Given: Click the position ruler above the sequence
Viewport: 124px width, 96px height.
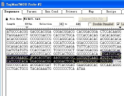Looking at the screenshot, I should pyautogui.click(x=65, y=28).
